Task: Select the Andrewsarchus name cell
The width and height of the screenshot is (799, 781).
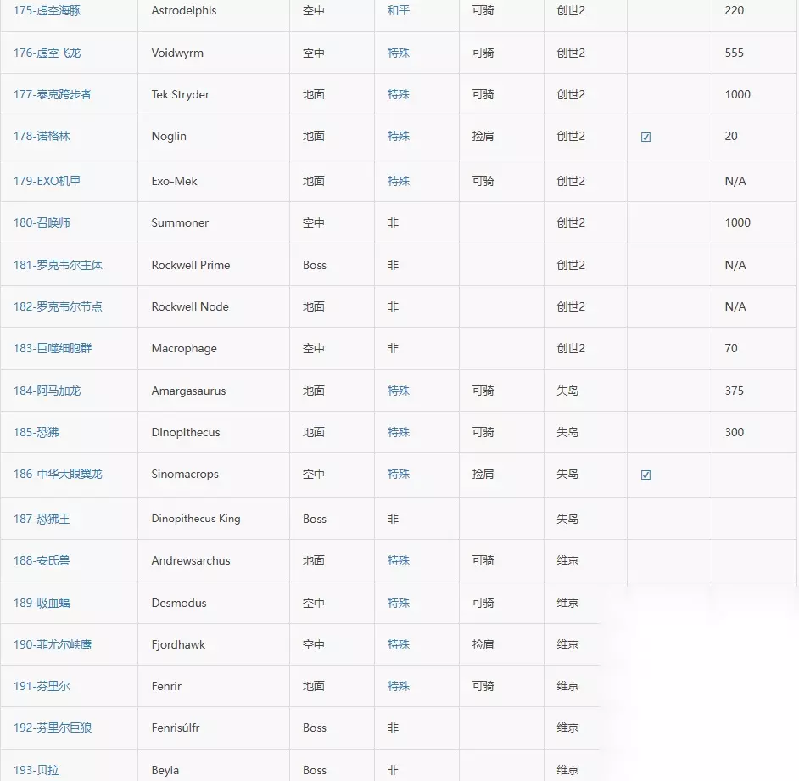Action: [x=214, y=560]
